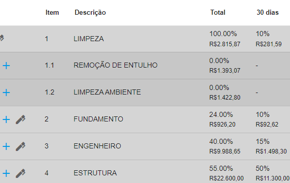Select the LIMPEZA AMBIENTE row label
The height and width of the screenshot is (183, 290).
107,92
